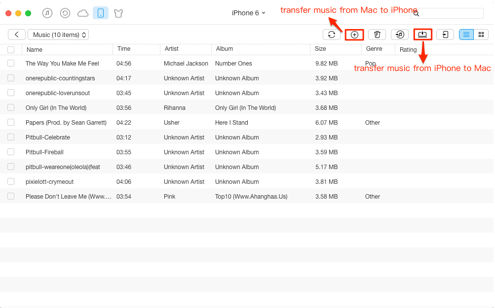Click artist Michael Jackson cell
Image resolution: width=495 pixels, height=308 pixels.
click(186, 64)
